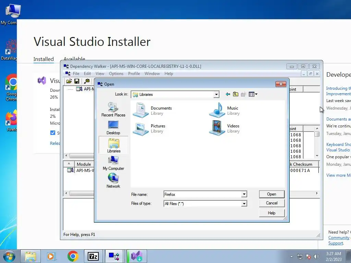Click the Checksum column header
The height and width of the screenshot is (263, 351).
click(304, 164)
